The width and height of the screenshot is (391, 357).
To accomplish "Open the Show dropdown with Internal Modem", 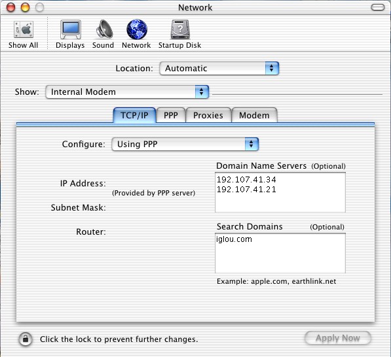I will pos(127,92).
